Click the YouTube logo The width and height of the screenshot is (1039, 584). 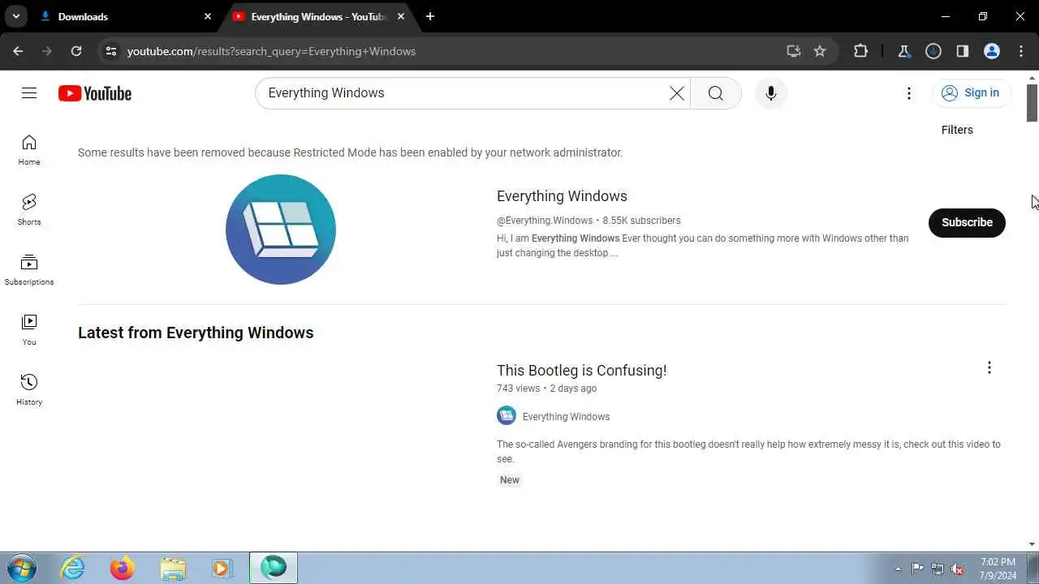click(95, 93)
